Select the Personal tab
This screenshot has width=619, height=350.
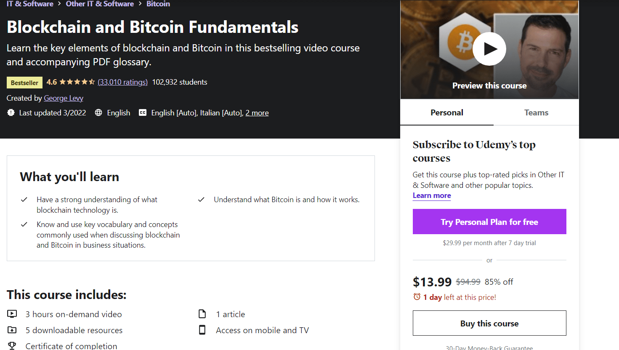pos(446,112)
